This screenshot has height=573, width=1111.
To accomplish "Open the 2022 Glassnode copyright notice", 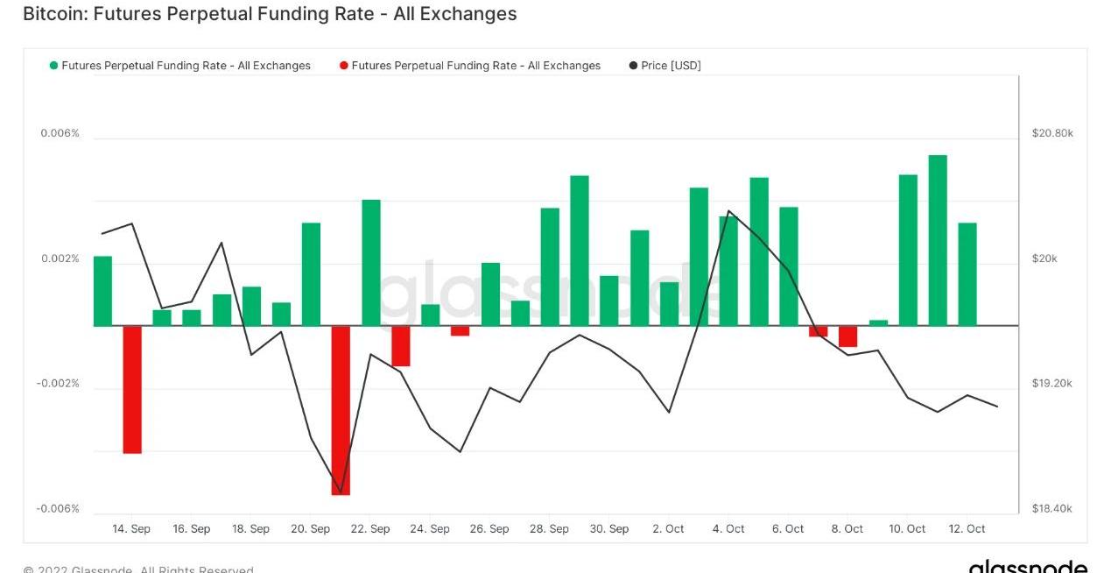I will pyautogui.click(x=138, y=569).
